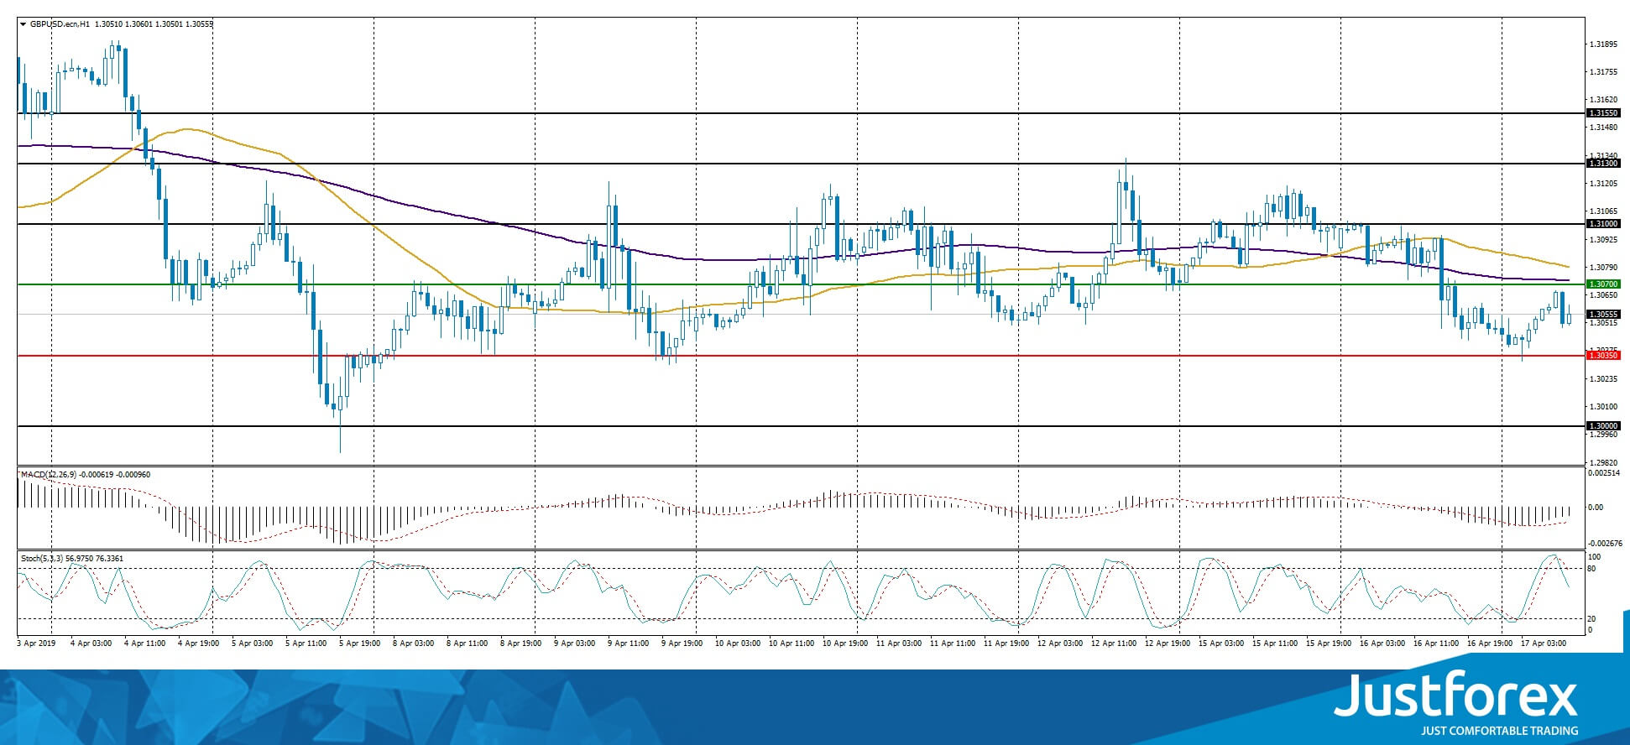Click the Stochastic 20 level label

click(x=1591, y=619)
